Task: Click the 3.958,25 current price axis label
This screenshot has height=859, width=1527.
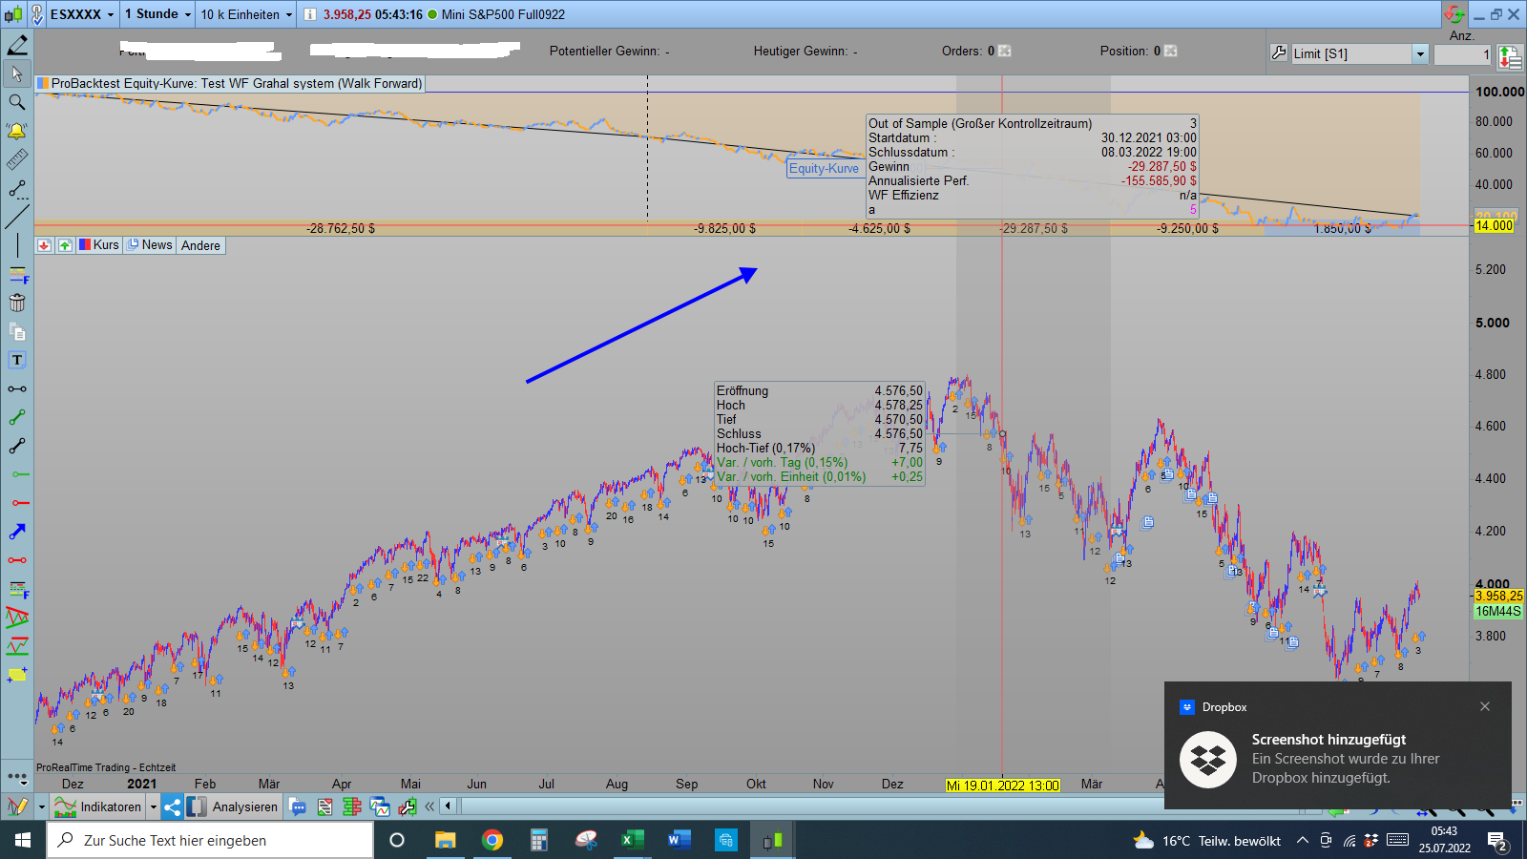Action: (x=1499, y=596)
